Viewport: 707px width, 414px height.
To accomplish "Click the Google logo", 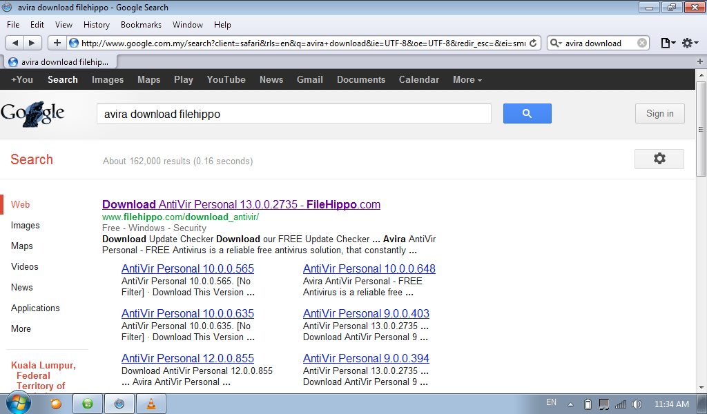I will click(x=32, y=114).
